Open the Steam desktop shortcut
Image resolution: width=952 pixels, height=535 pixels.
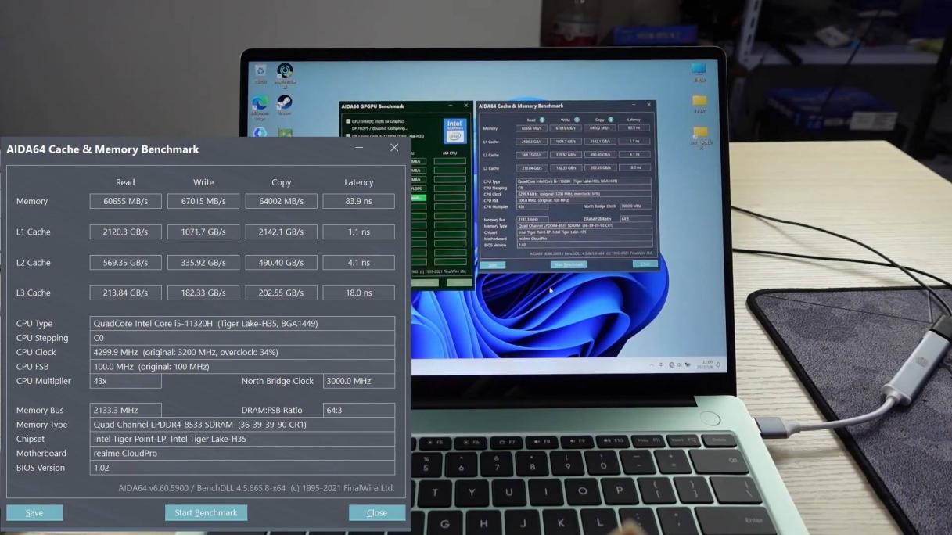[285, 104]
